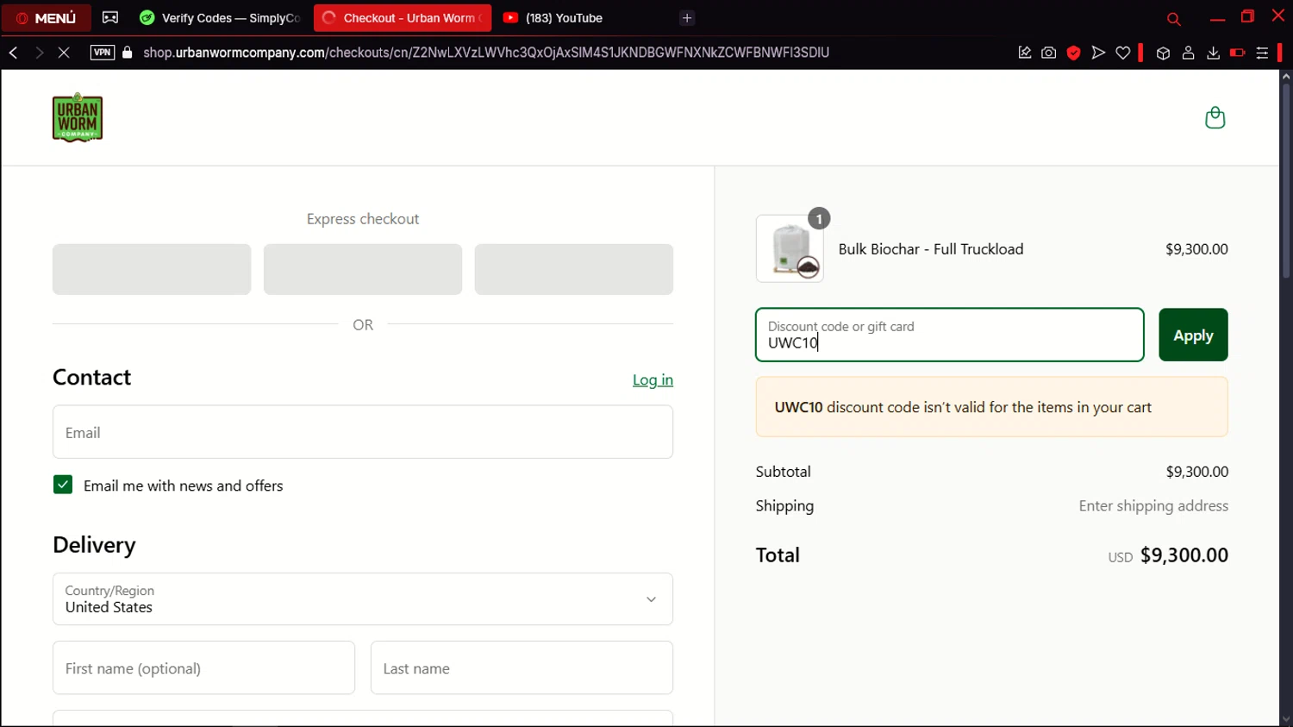Focus the First name field
This screenshot has width=1293, height=727.
pyautogui.click(x=203, y=667)
